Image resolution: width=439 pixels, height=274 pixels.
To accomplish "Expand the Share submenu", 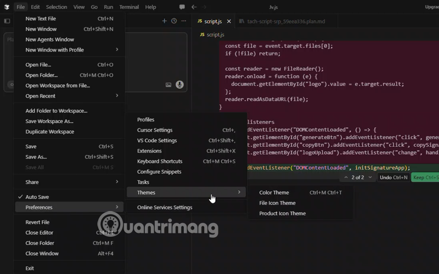I will [69, 182].
